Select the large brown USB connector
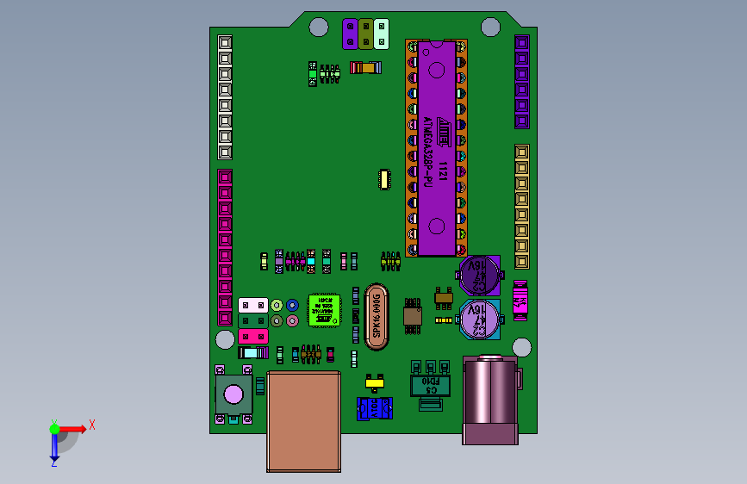The height and width of the screenshot is (484, 747). [303, 422]
